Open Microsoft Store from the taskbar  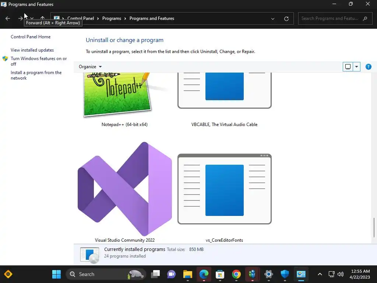click(220, 274)
